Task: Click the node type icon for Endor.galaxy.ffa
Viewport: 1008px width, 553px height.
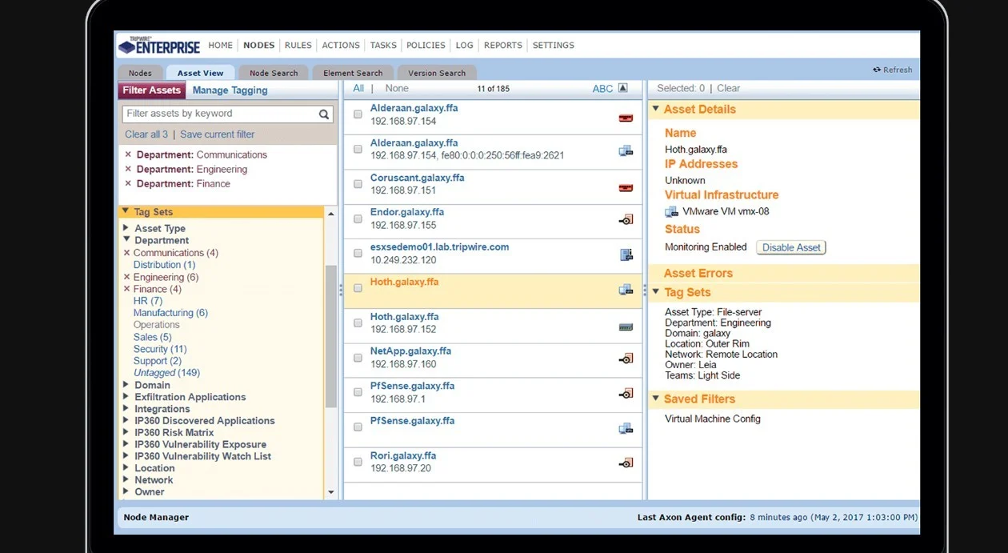Action: tap(626, 220)
